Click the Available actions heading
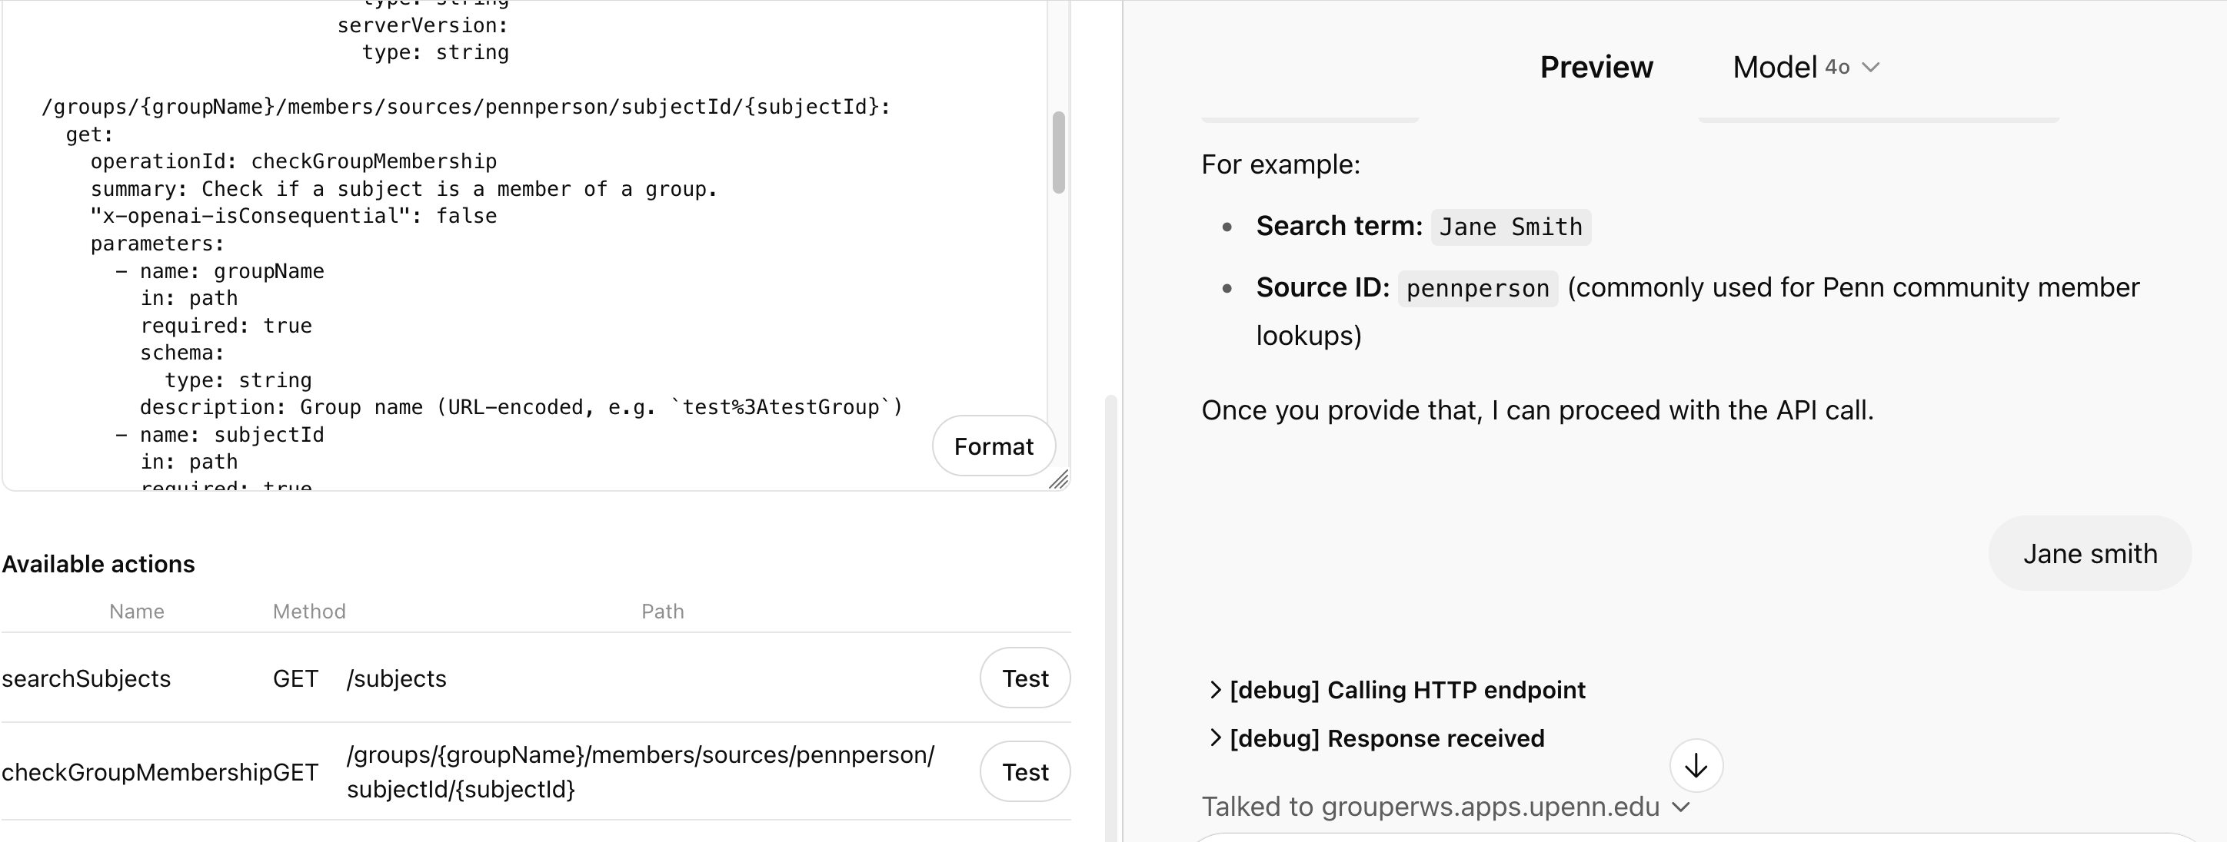The width and height of the screenshot is (2227, 842). click(x=98, y=564)
